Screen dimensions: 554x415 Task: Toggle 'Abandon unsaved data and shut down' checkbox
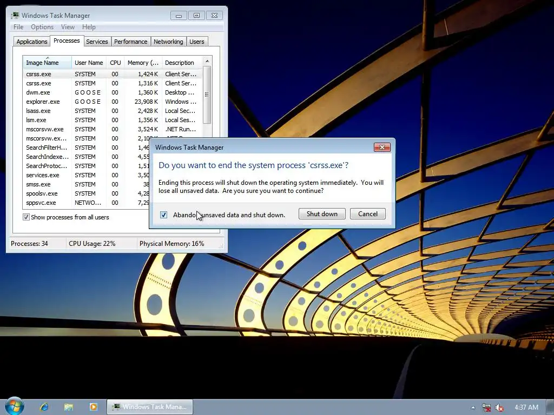[163, 215]
